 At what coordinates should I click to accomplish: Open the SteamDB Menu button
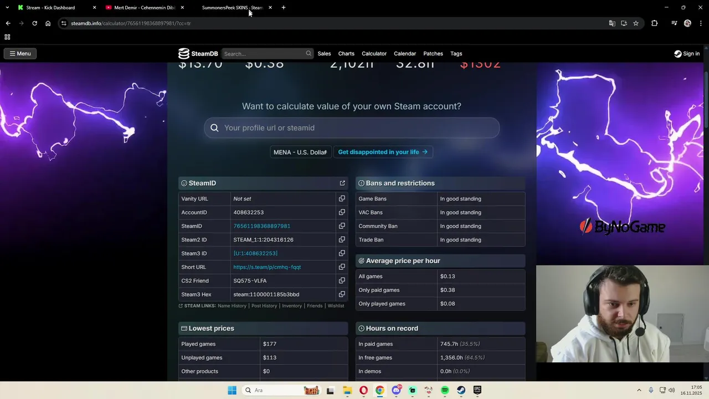[20, 54]
